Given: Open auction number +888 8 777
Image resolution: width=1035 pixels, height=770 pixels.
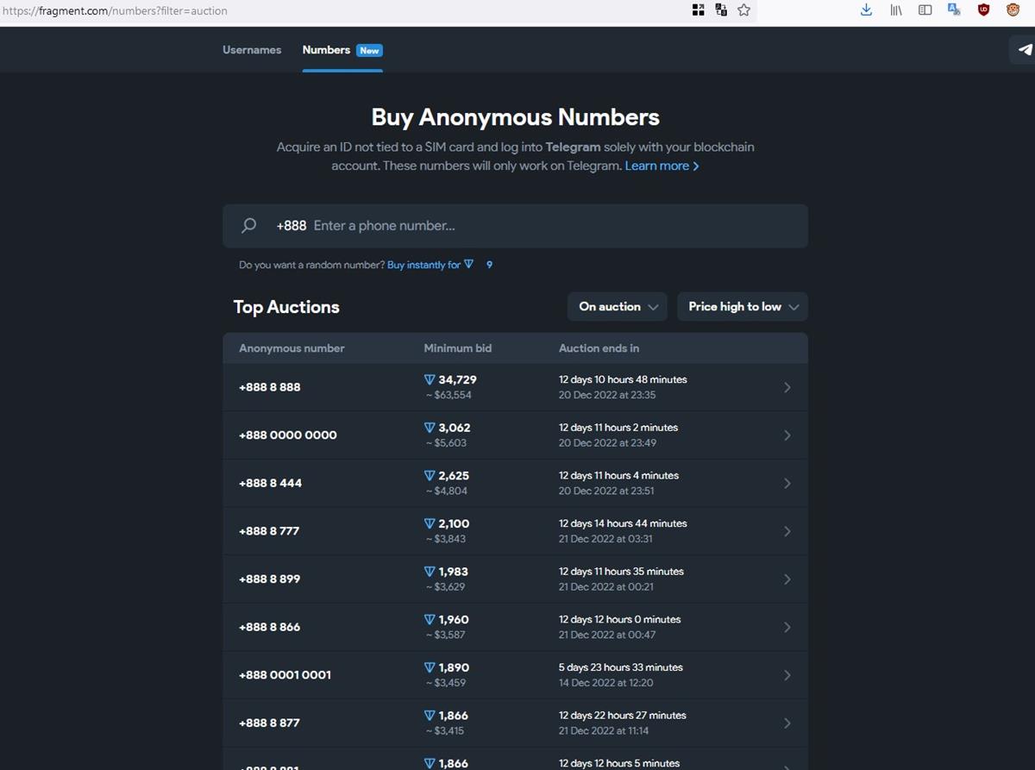Looking at the screenshot, I should click(269, 531).
